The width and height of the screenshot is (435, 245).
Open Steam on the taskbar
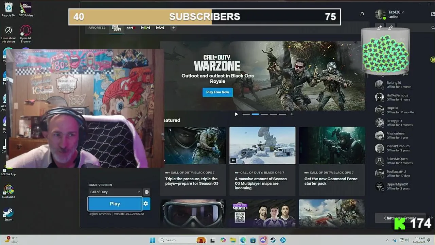[273, 240]
